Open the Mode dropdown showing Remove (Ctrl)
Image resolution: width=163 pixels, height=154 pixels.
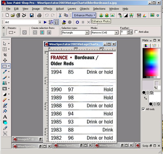tap(116, 33)
